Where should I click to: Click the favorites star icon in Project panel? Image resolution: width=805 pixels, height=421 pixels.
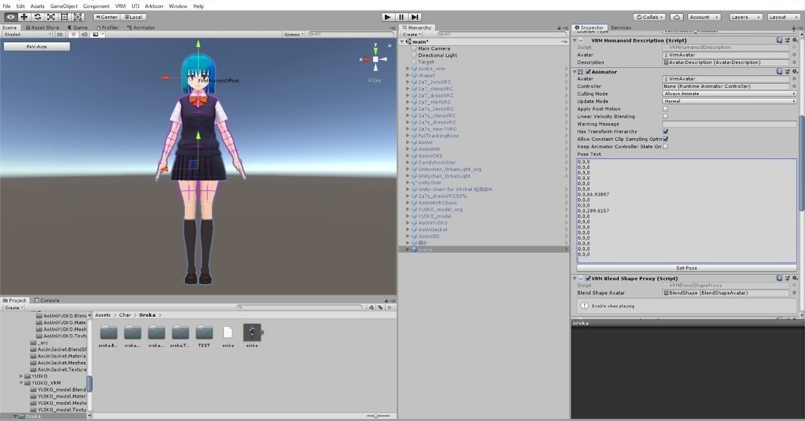(x=388, y=308)
